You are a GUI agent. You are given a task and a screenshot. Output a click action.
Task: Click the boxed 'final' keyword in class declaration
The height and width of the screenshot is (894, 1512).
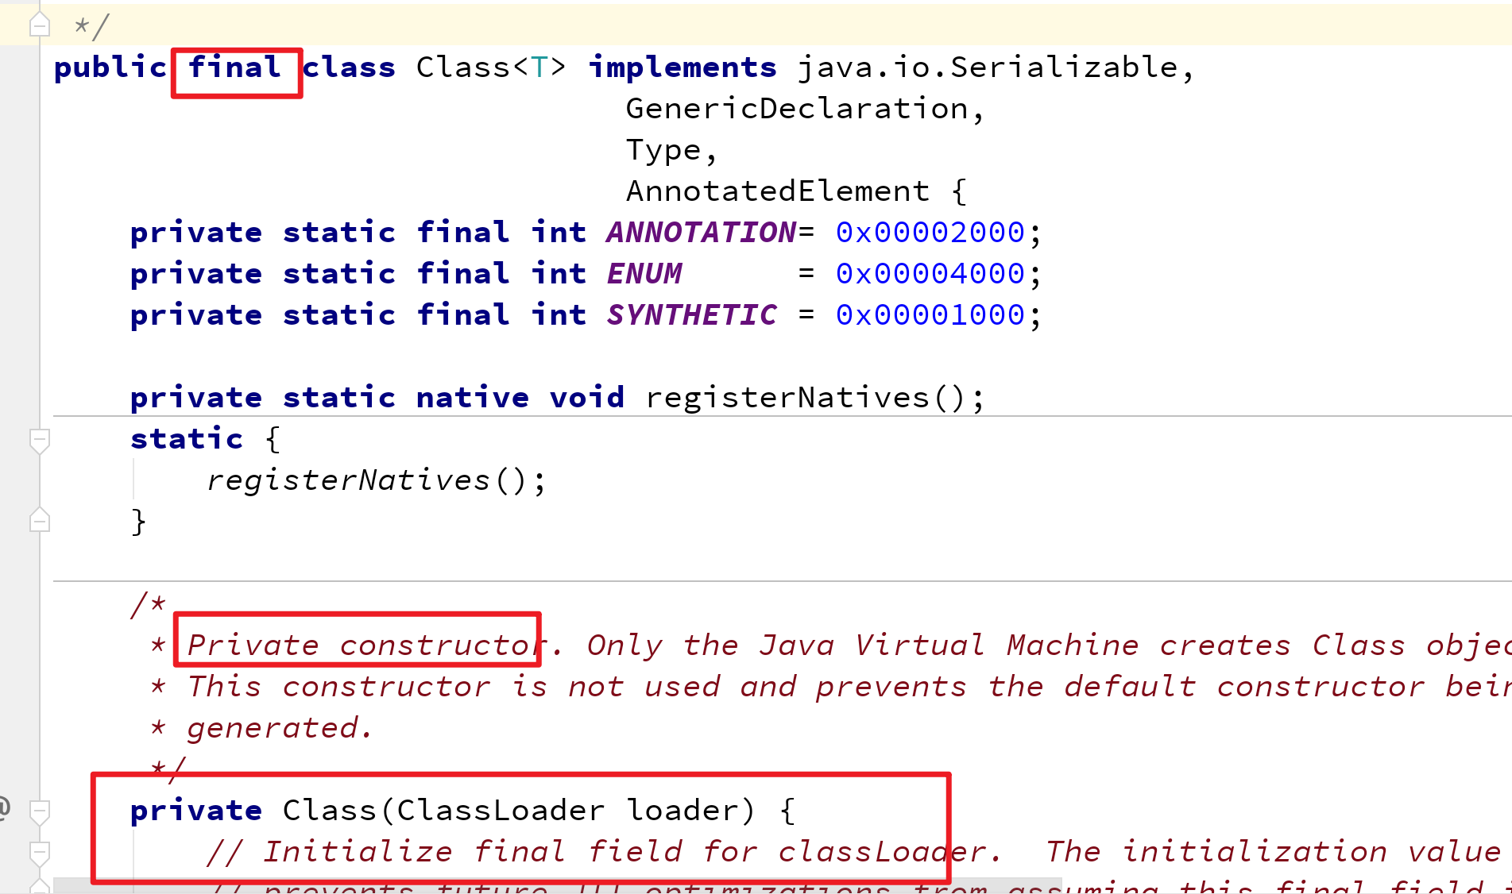pos(235,68)
